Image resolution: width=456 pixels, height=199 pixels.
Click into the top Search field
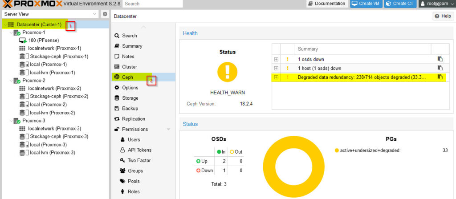153,4
